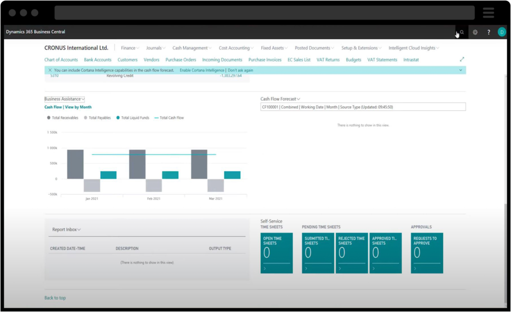Open the Incoming Documents link
The height and width of the screenshot is (312, 511).
coord(222,60)
